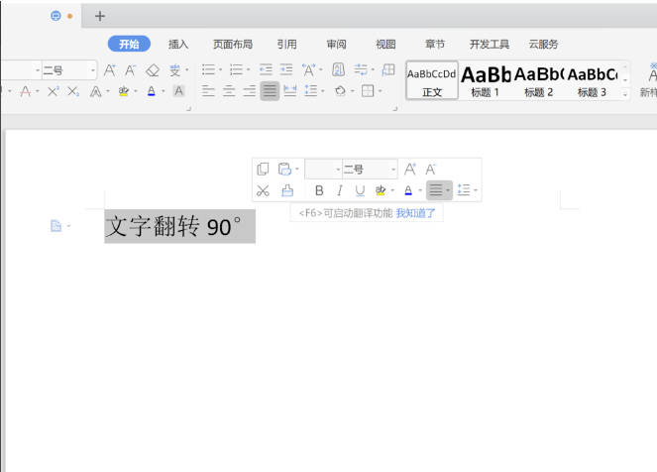Click the + new document tab button

(100, 16)
